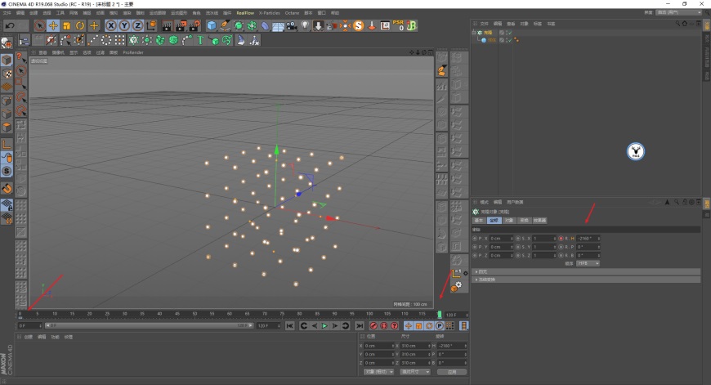Click the Tweak mouse icon in left palette
This screenshot has width=711, height=385.
click(7, 158)
